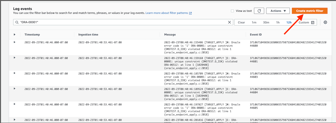Select the 1m time range
336x123 pixels.
click(x=254, y=22)
